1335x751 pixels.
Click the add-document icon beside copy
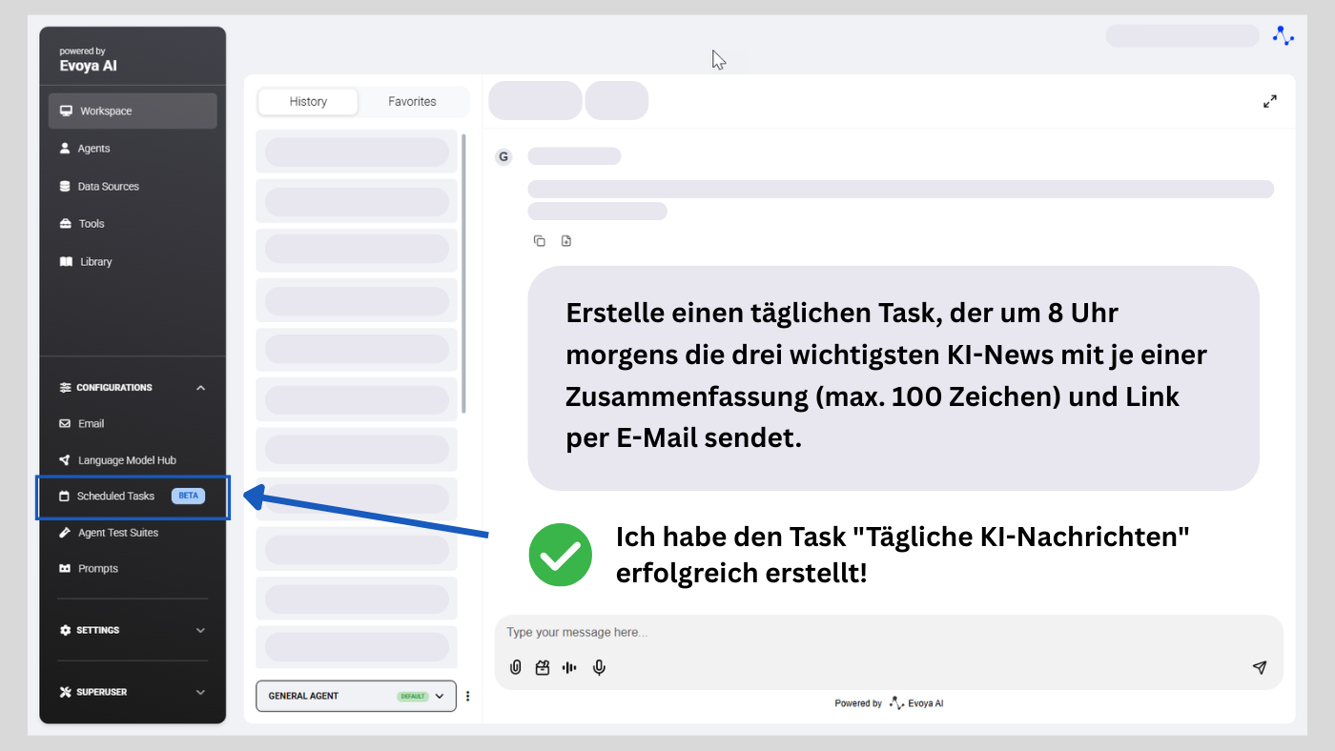point(566,241)
